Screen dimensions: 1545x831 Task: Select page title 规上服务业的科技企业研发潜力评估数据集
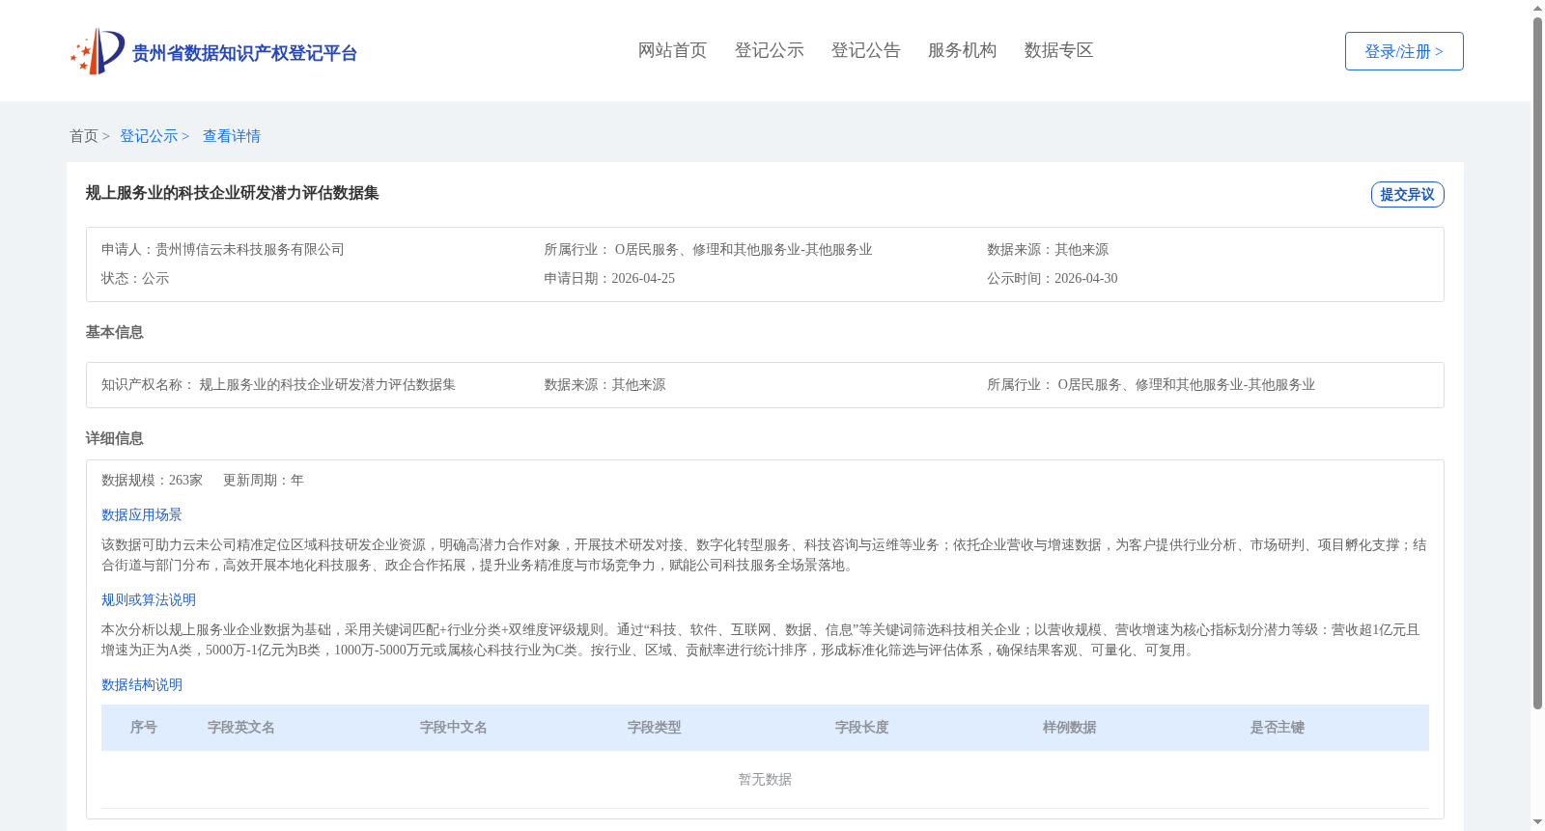[x=232, y=193]
